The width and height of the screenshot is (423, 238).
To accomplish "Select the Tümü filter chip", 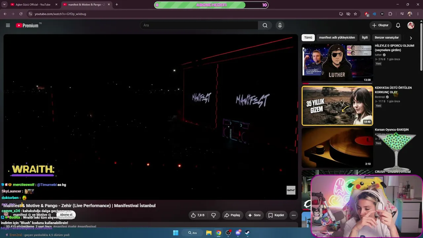I will 308,38.
